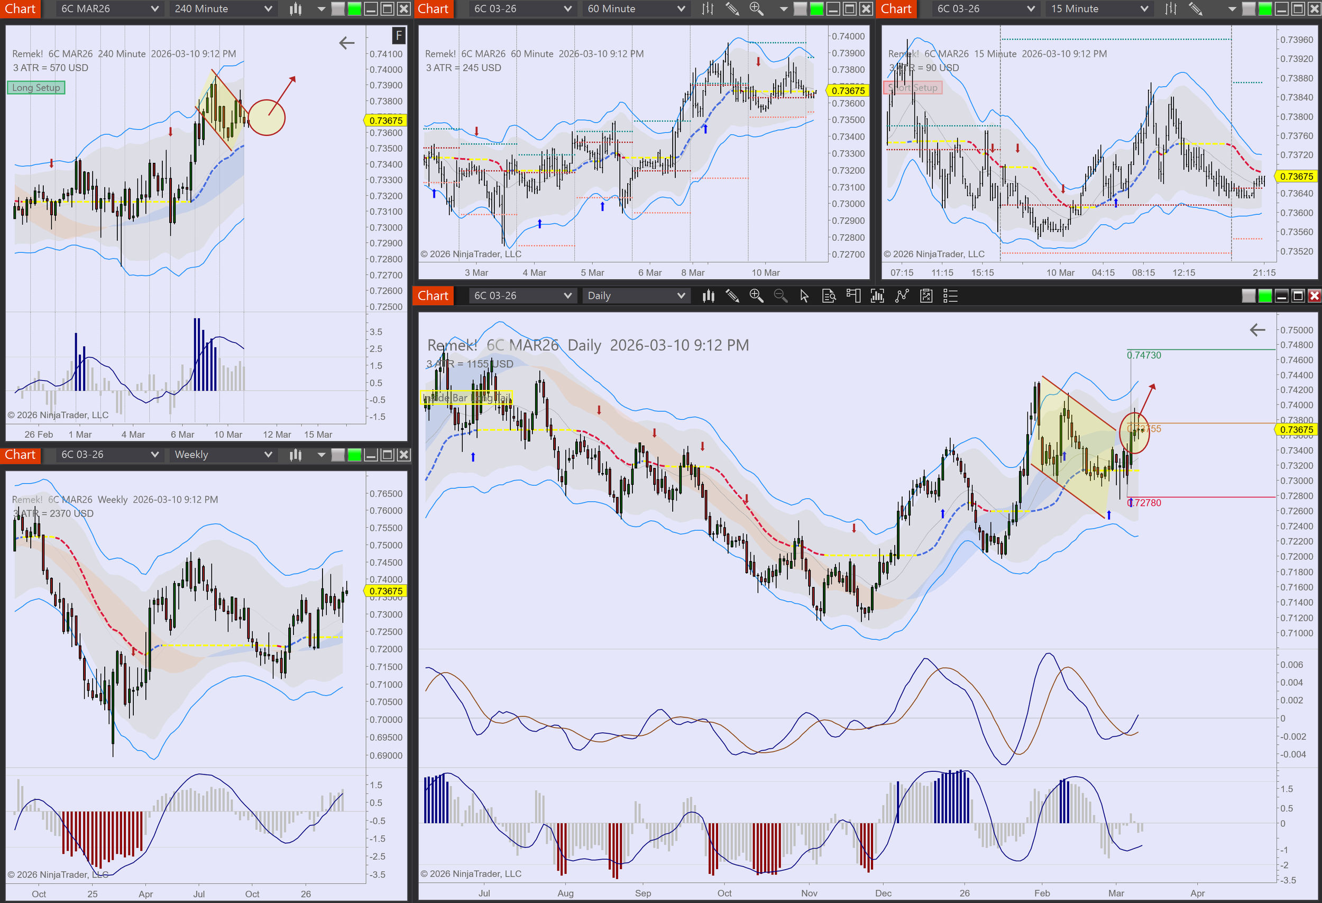Select the cursor pointer tool in Daily chart
Image resolution: width=1322 pixels, height=903 pixels.
click(804, 296)
